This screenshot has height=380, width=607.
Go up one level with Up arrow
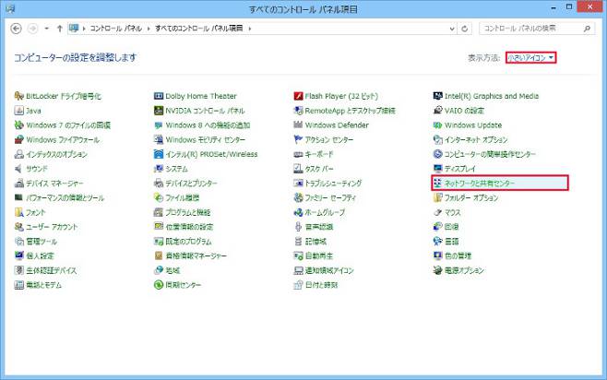(60, 29)
